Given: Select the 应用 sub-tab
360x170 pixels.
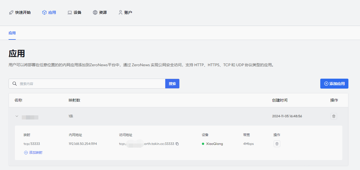Looking at the screenshot, I should click(12, 33).
